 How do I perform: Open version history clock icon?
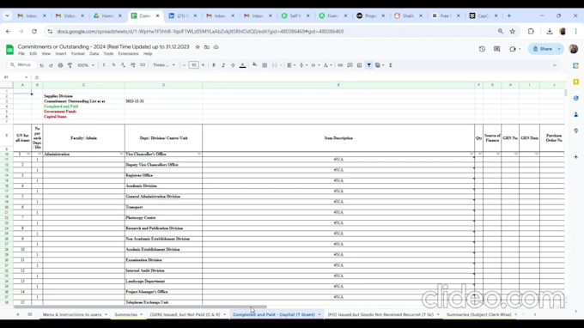click(x=482, y=49)
